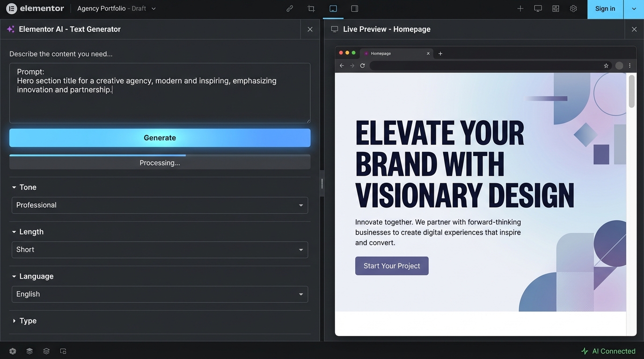
Task: Open the structure/crop tool in the toolbar
Action: (311, 8)
